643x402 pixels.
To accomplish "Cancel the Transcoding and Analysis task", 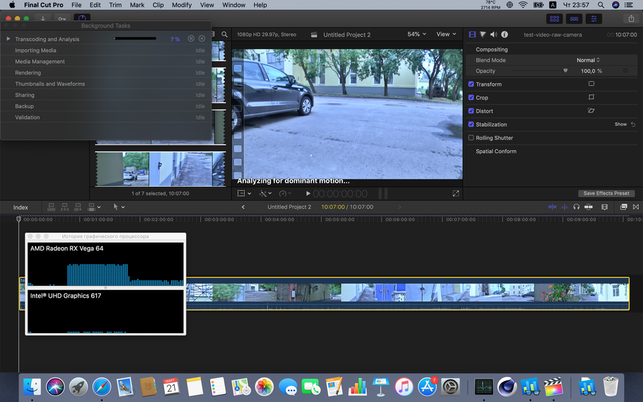I will point(202,39).
